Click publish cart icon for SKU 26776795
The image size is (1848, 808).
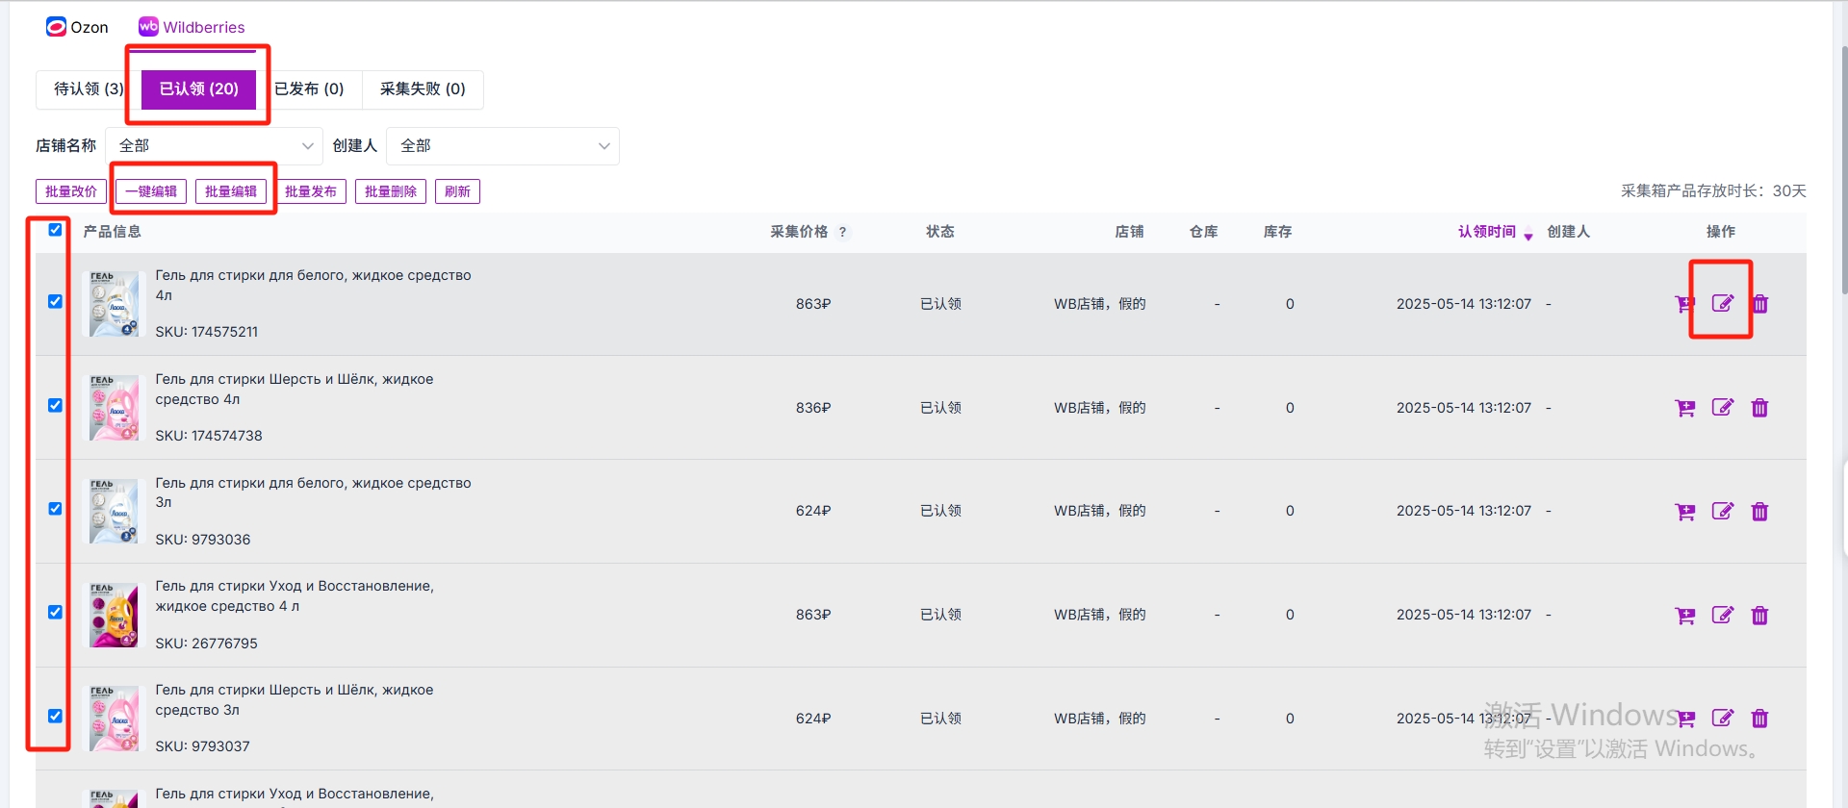[x=1684, y=616]
